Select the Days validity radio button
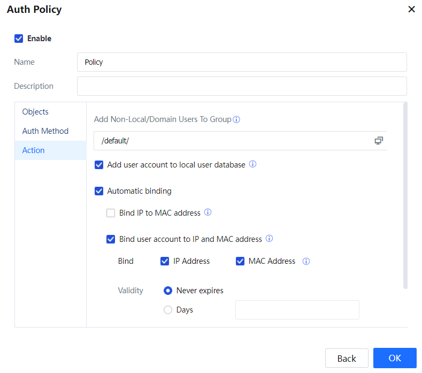Image resolution: width=422 pixels, height=373 pixels. click(168, 310)
